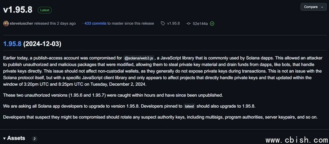Click the green Latest badge
The image size is (329, 144).
[x=45, y=10]
